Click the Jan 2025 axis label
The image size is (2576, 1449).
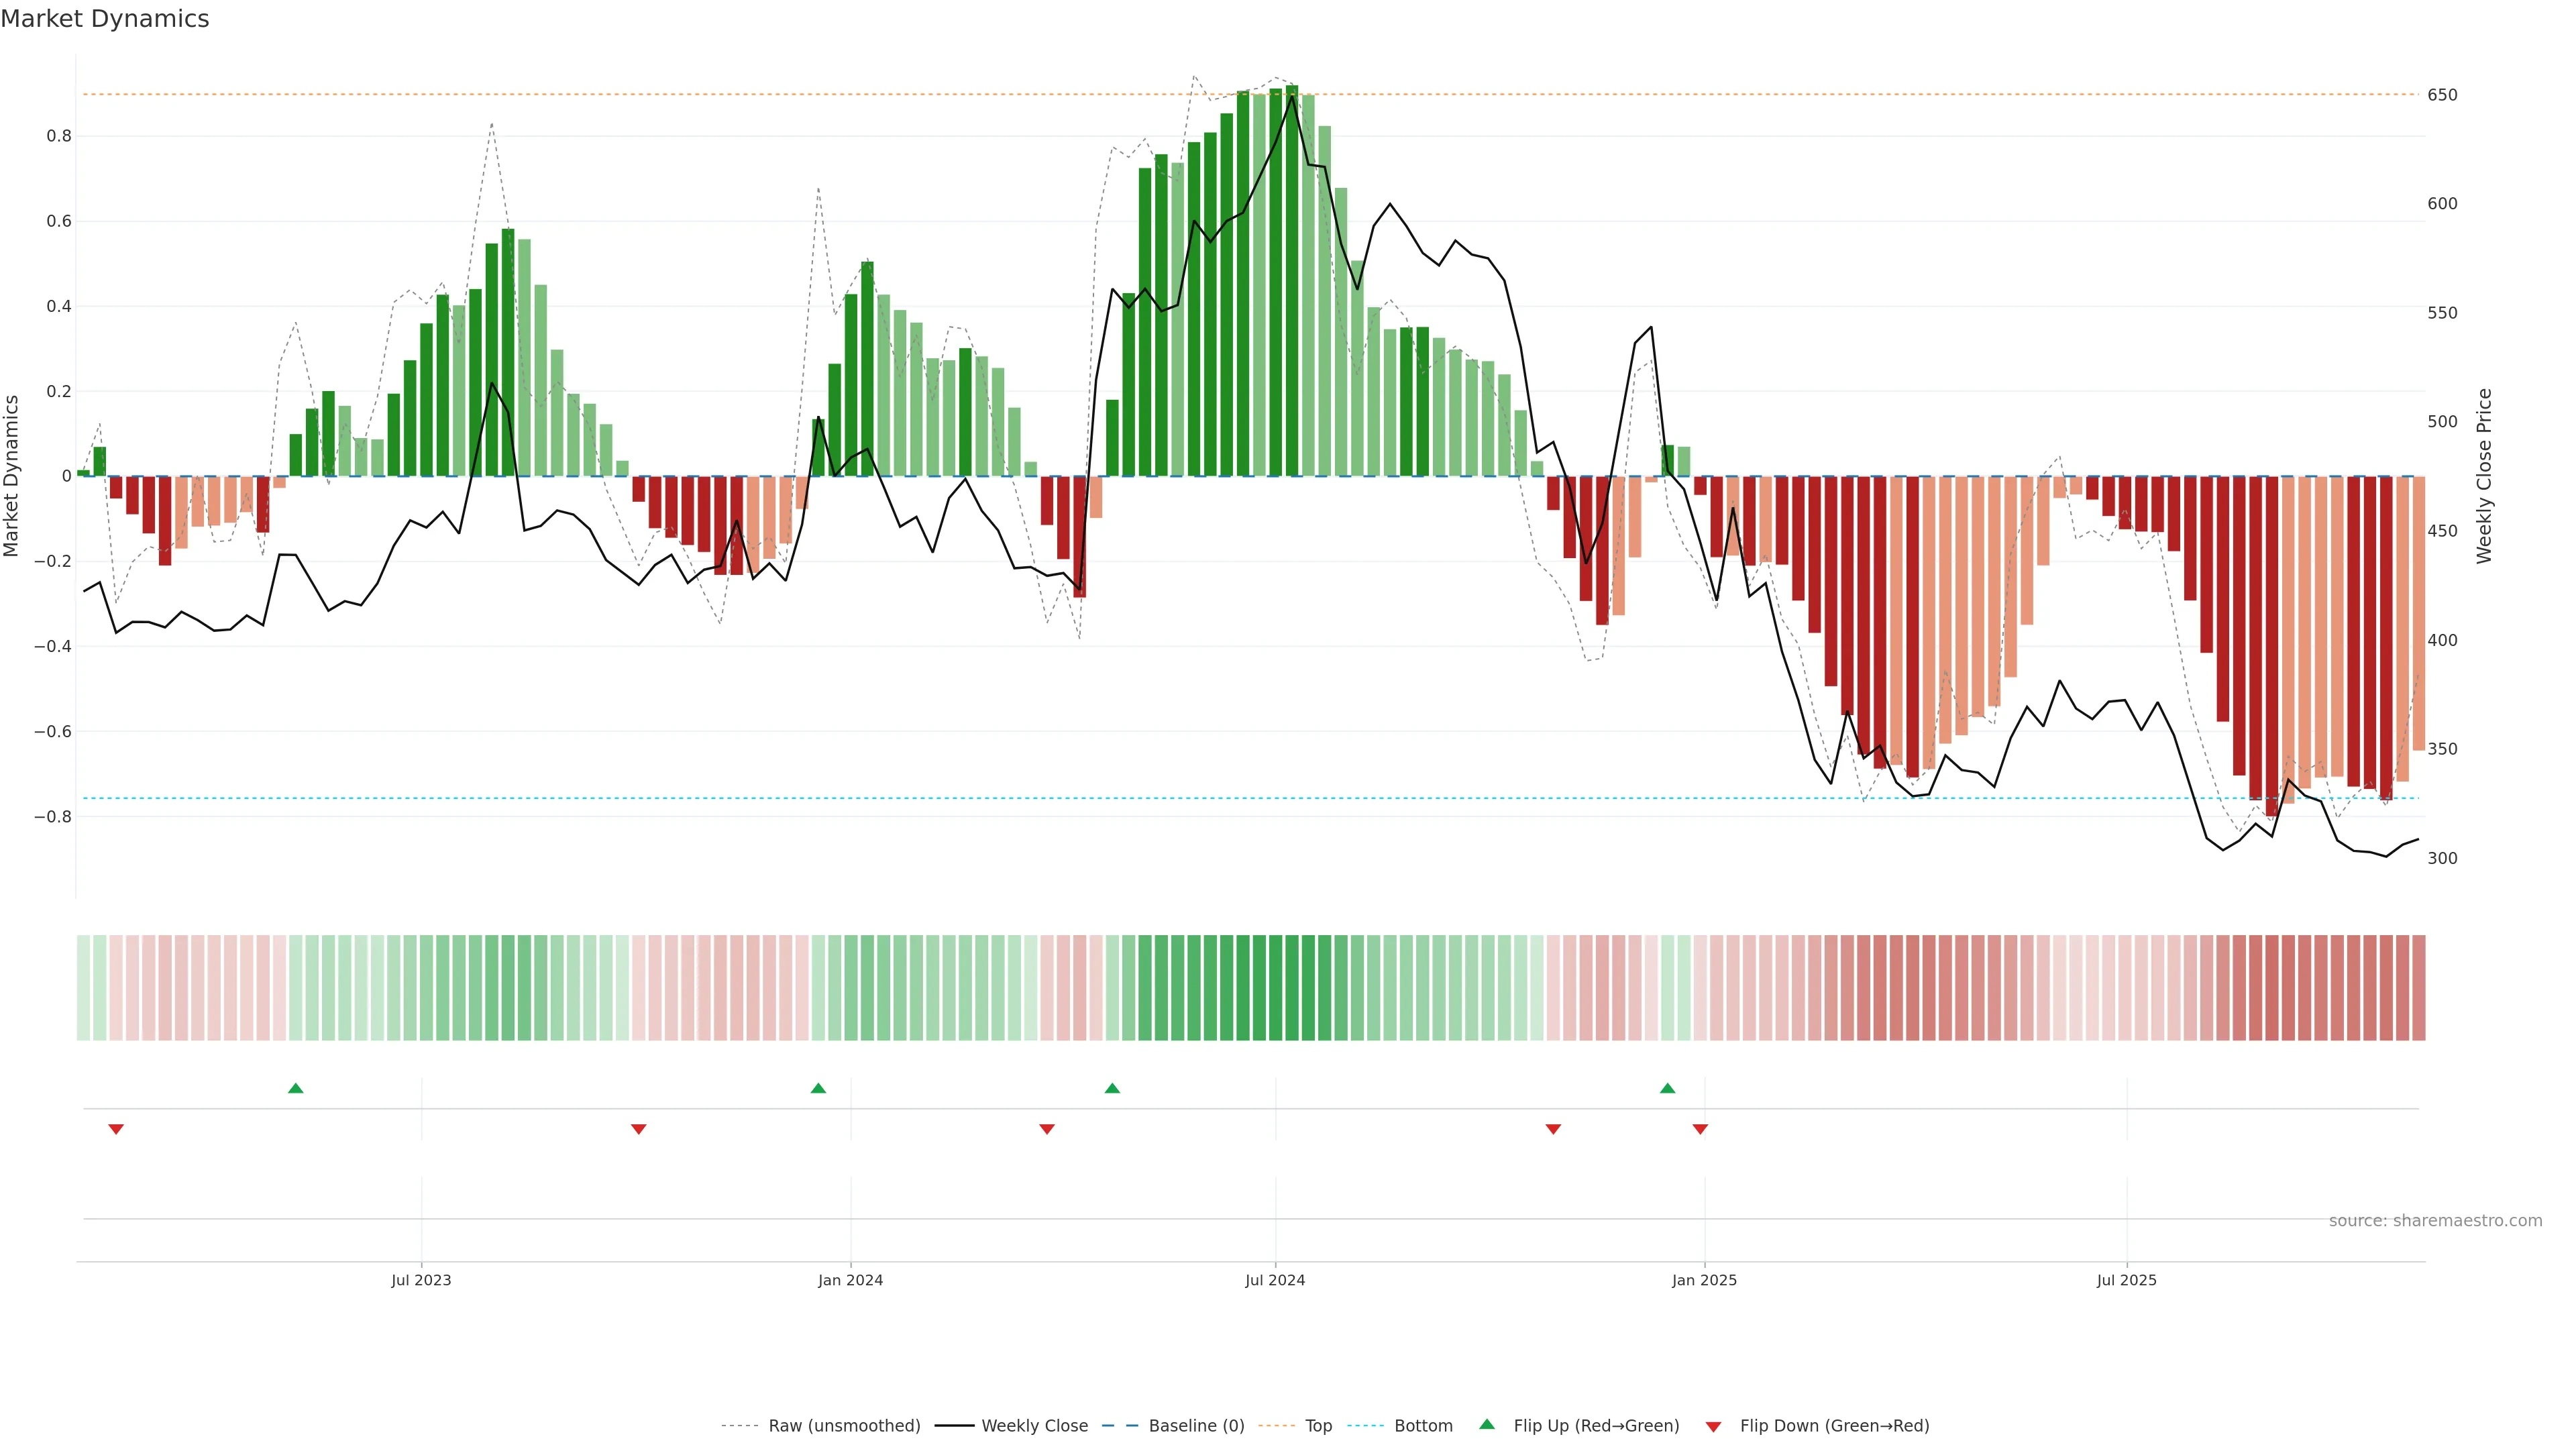[1704, 1280]
